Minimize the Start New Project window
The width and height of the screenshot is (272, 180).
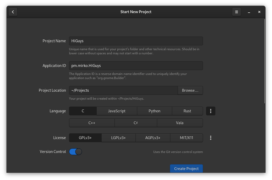249,12
